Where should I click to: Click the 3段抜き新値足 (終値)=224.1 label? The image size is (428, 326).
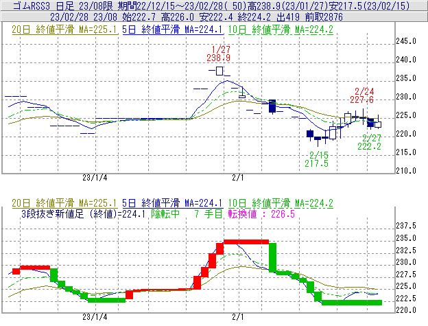point(83,214)
